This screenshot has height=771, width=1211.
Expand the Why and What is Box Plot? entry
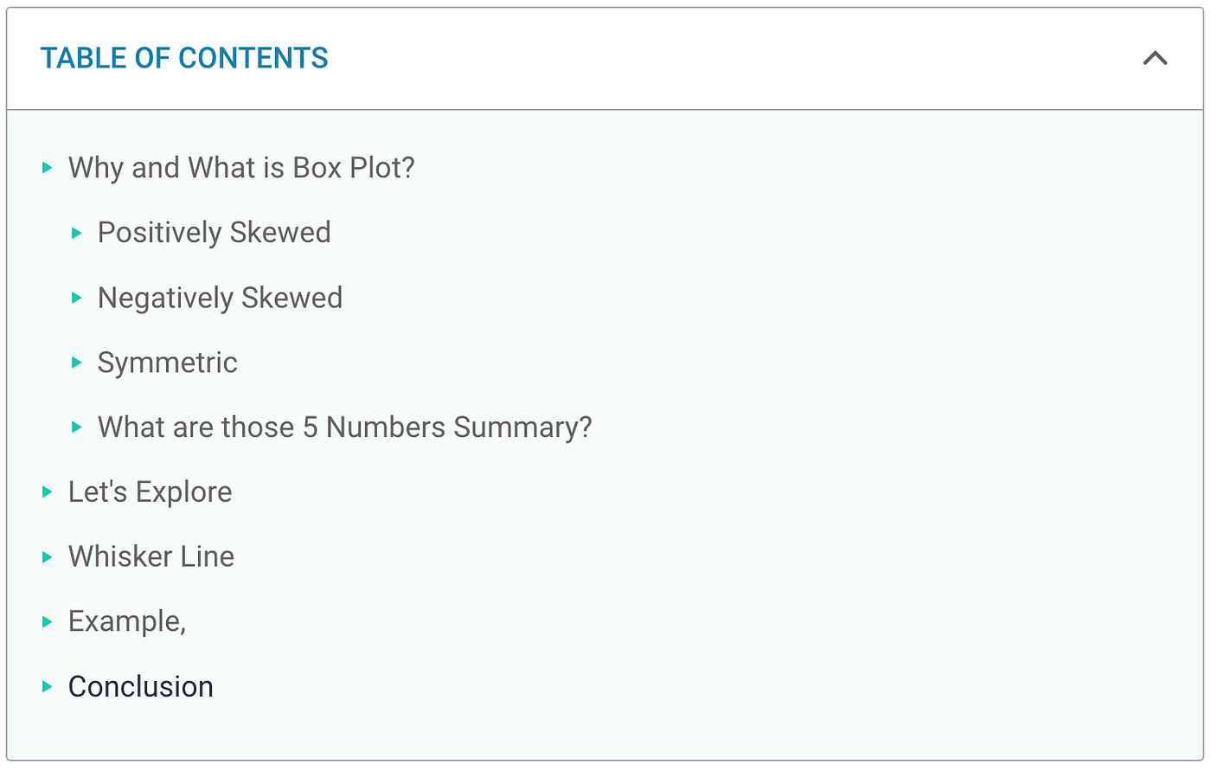coord(240,168)
